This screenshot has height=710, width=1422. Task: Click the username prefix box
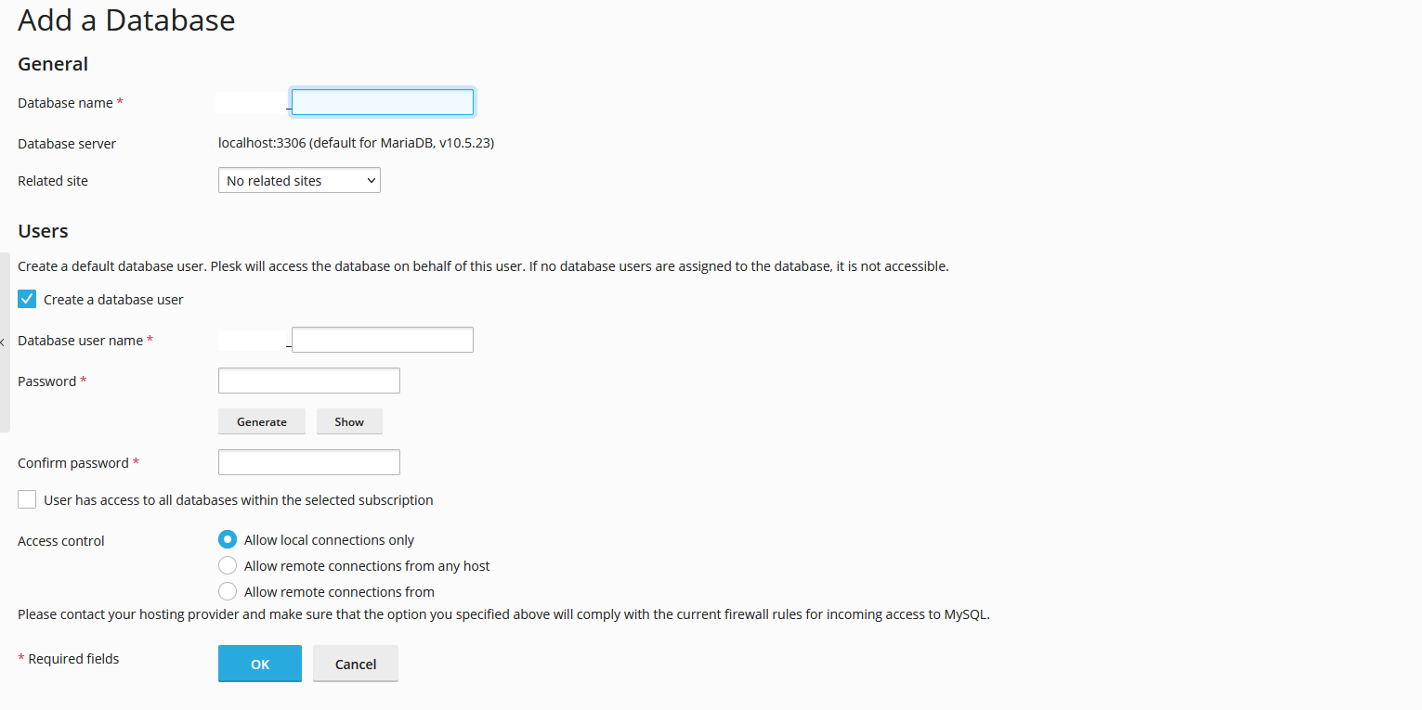(249, 339)
